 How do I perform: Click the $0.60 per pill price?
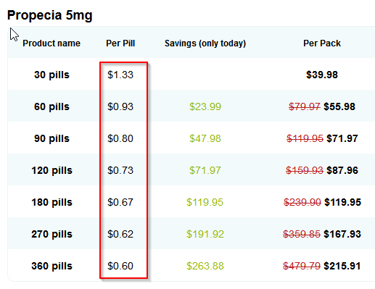coord(120,266)
